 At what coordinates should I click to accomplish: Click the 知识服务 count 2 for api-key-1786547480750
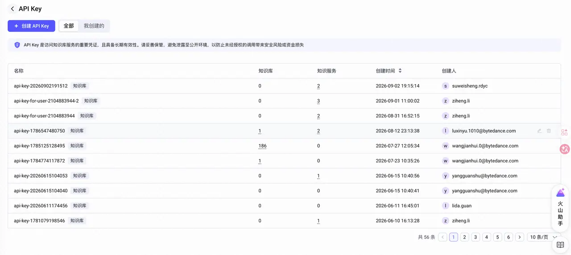tap(319, 131)
